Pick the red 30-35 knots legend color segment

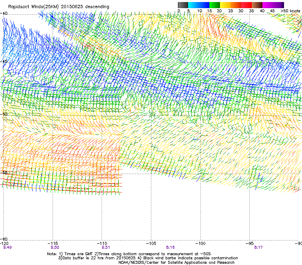point(246,5)
